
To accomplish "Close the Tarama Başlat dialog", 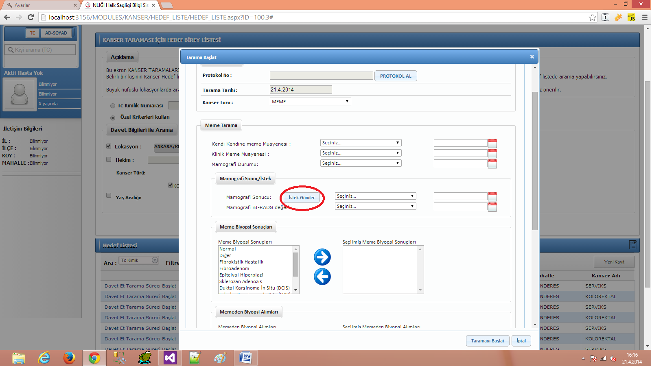I will tap(532, 57).
